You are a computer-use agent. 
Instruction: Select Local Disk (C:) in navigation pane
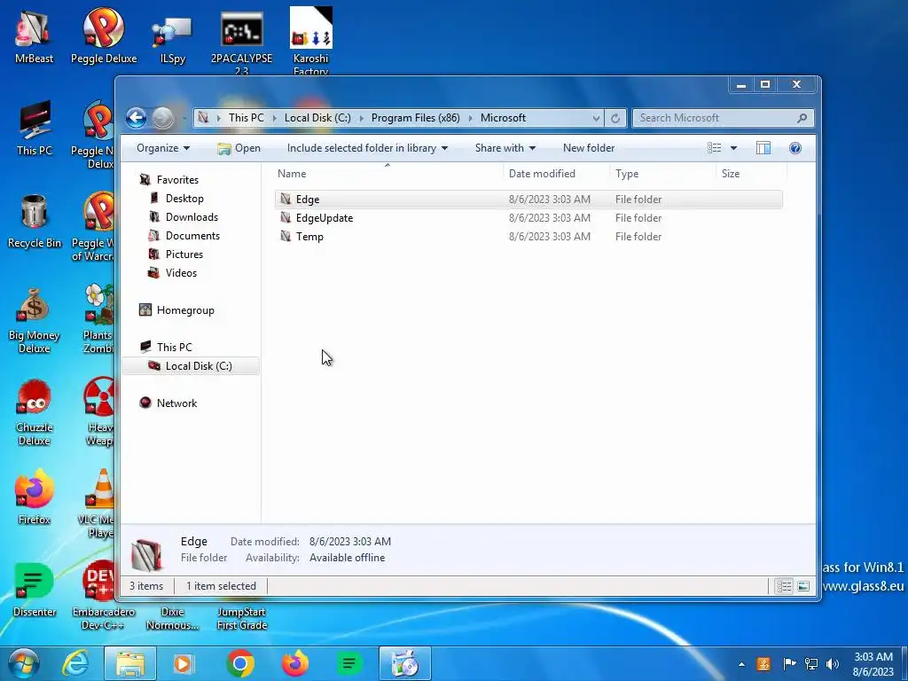191,366
